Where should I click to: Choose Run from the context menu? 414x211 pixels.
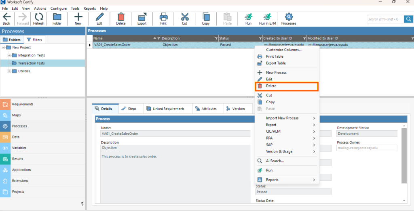287,170
